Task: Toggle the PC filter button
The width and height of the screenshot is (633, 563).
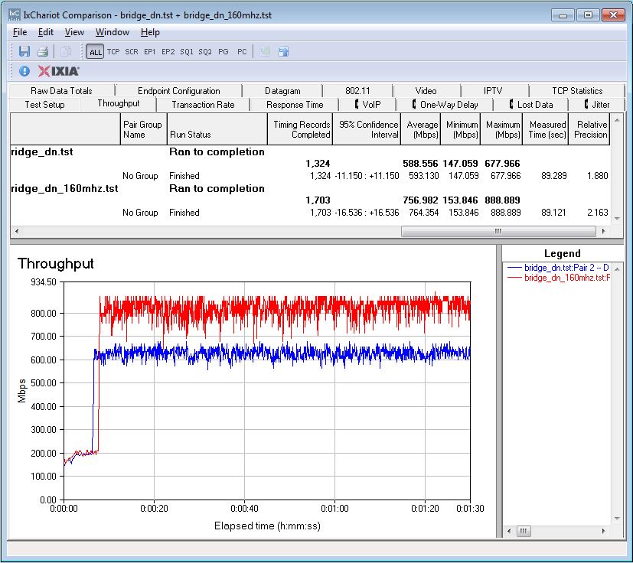Action: tap(242, 52)
